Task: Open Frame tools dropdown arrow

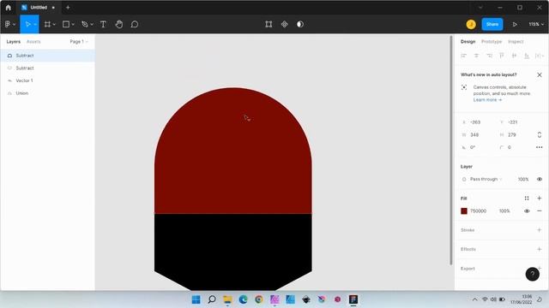Action: (x=54, y=25)
